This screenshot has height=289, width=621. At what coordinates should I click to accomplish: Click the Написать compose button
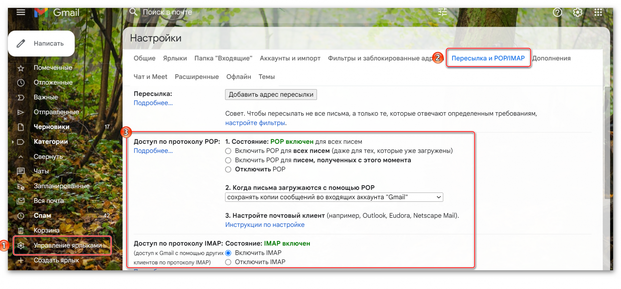41,43
